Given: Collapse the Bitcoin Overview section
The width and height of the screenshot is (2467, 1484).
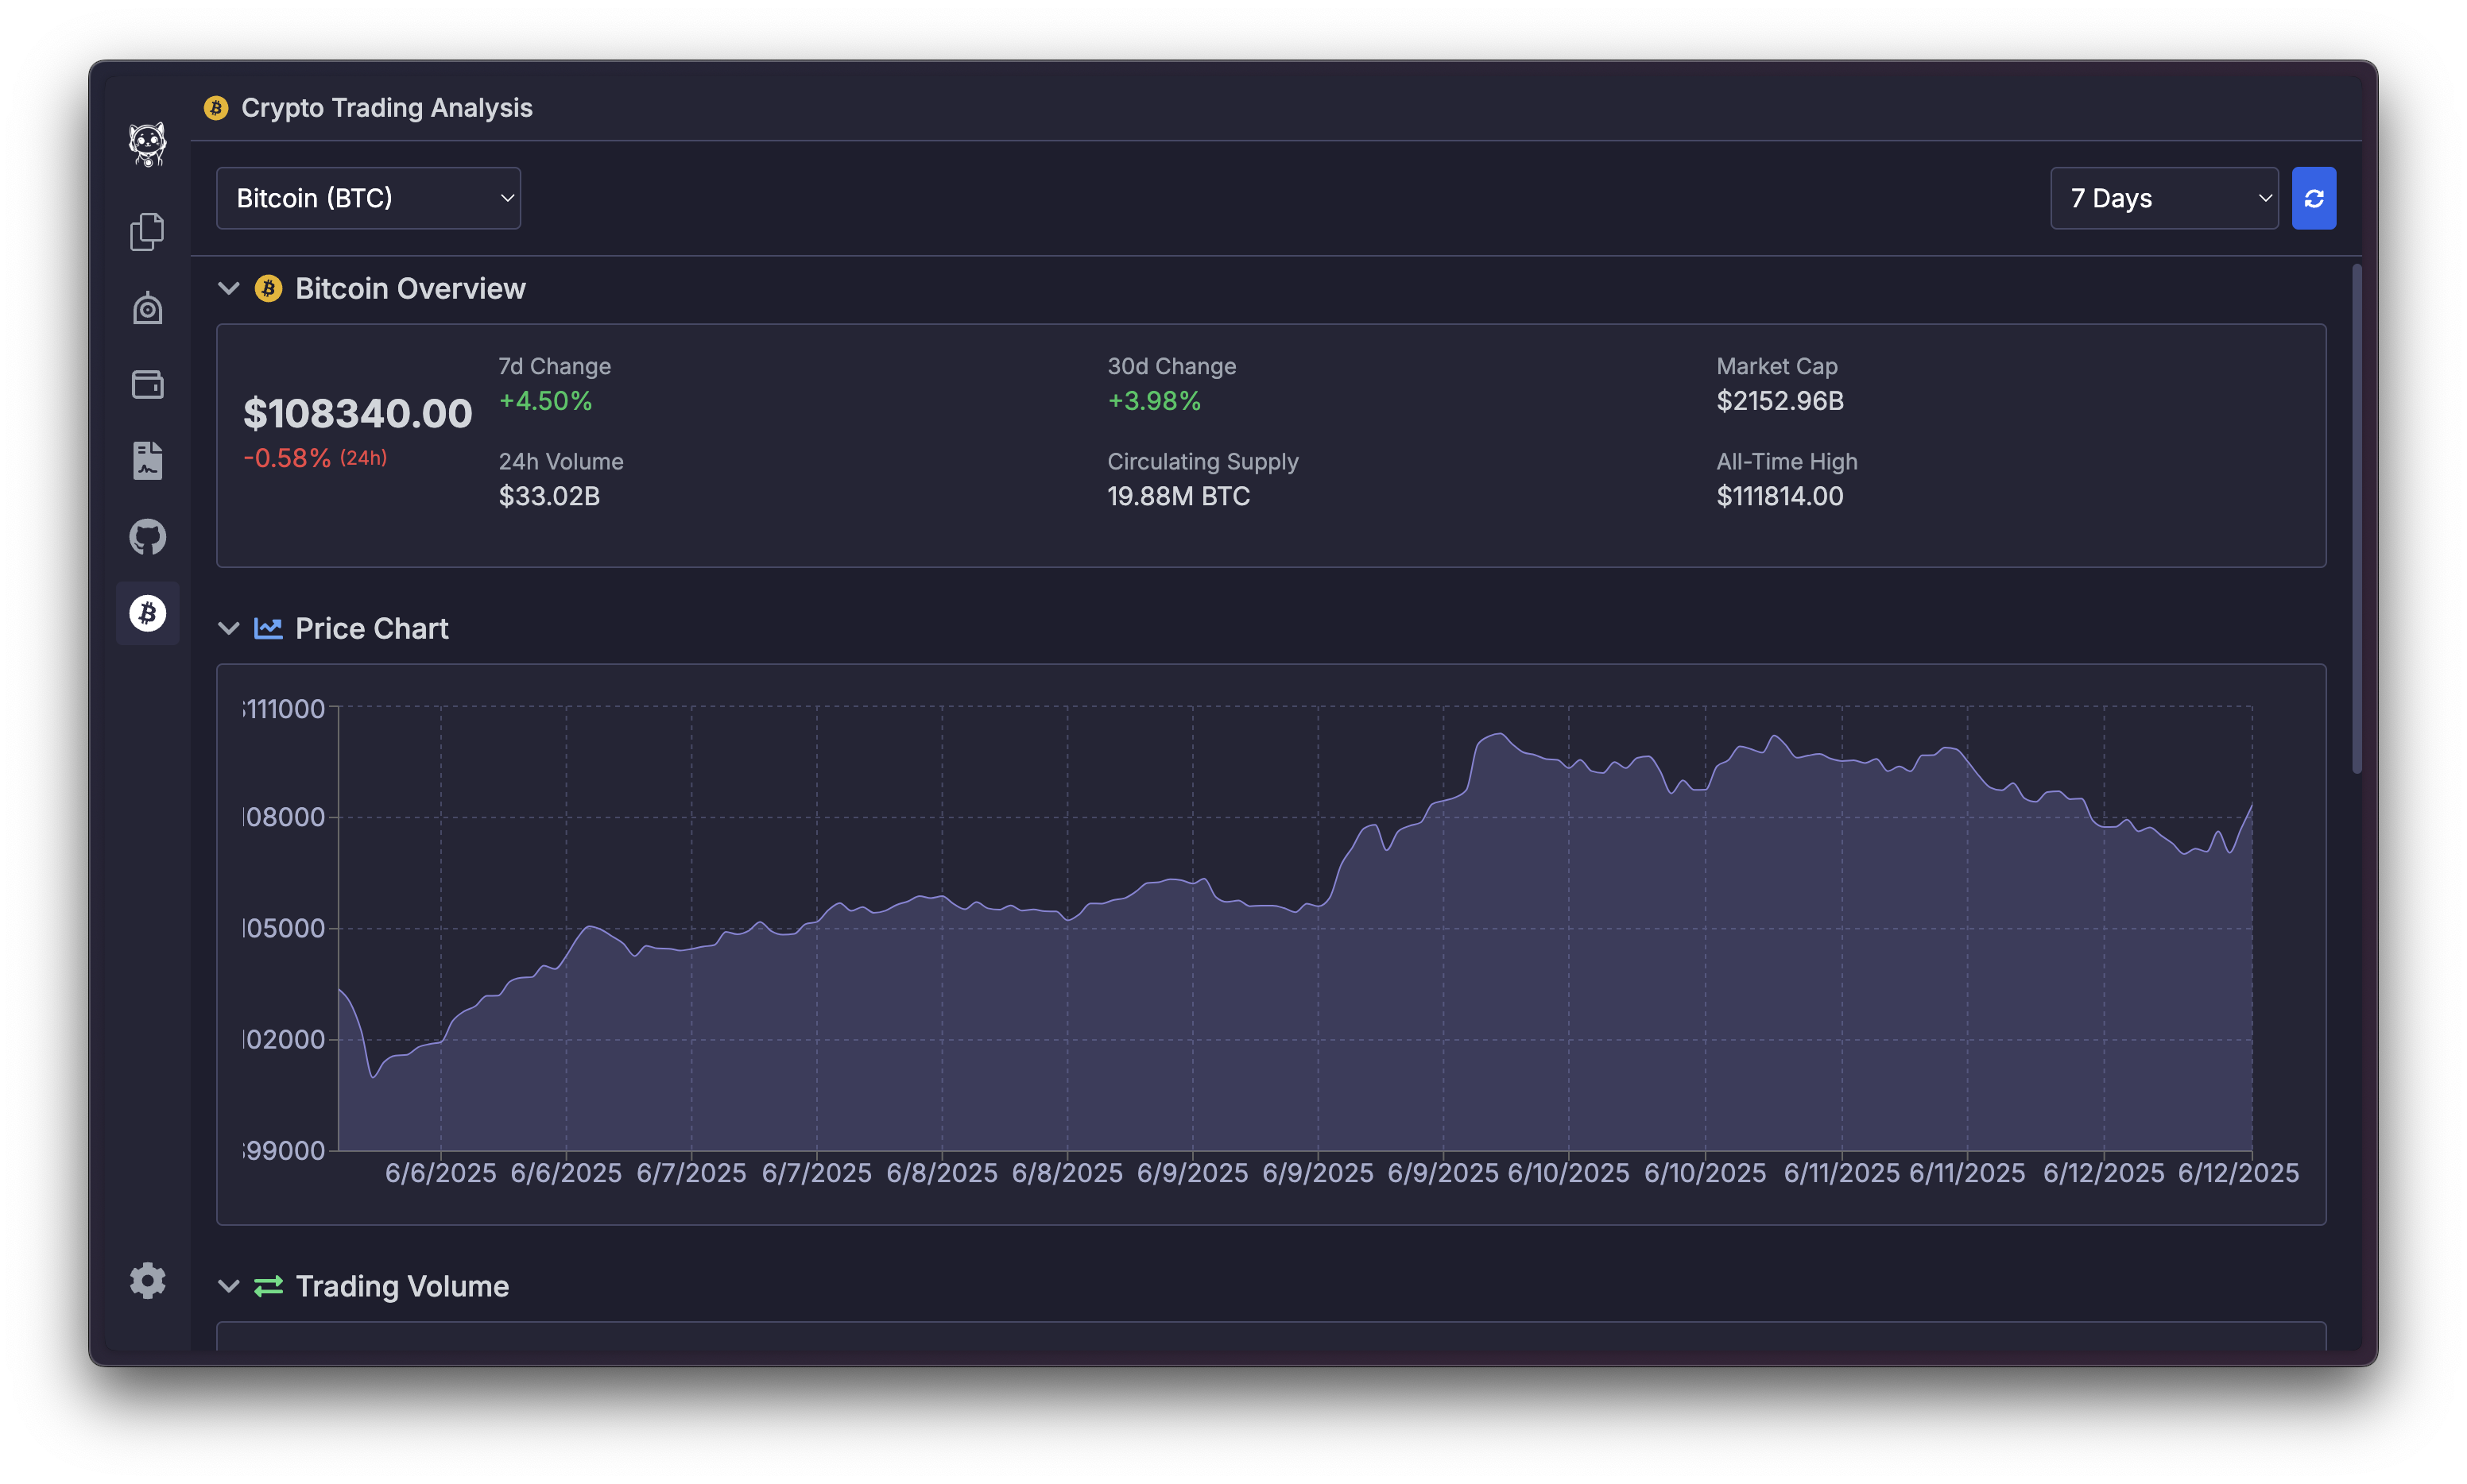Looking at the screenshot, I should tap(229, 289).
